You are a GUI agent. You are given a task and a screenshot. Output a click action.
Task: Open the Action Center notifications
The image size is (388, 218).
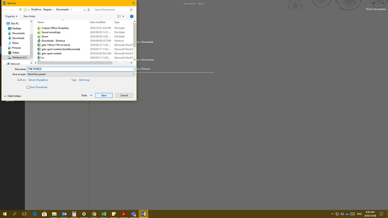point(381,214)
